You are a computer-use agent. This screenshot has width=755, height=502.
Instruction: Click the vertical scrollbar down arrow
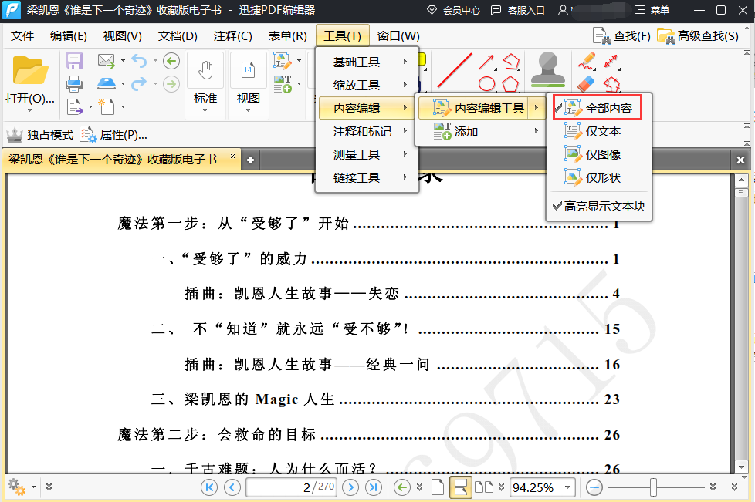click(741, 467)
